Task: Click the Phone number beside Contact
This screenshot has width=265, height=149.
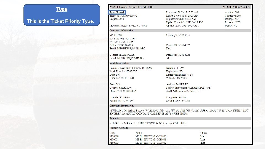Action: tap(178, 55)
